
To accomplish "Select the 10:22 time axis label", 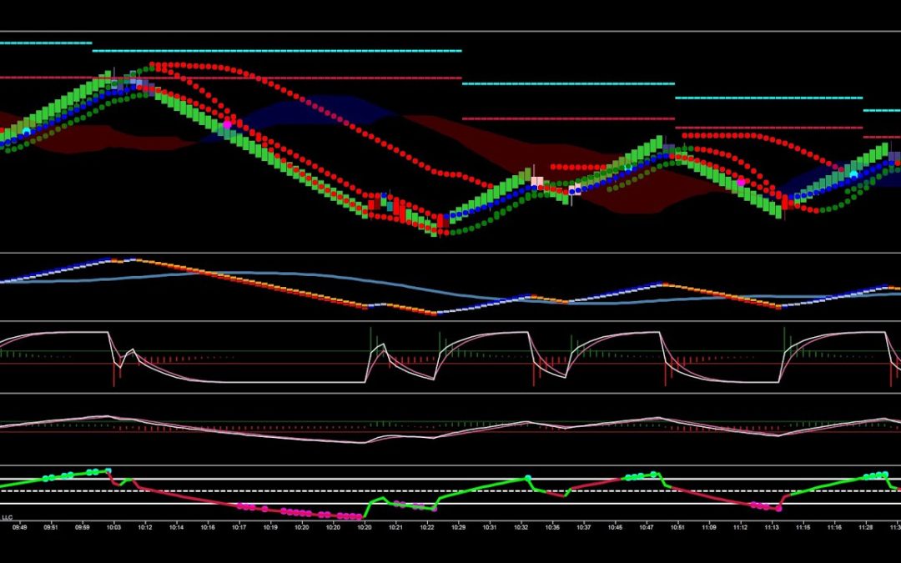I will point(427,527).
